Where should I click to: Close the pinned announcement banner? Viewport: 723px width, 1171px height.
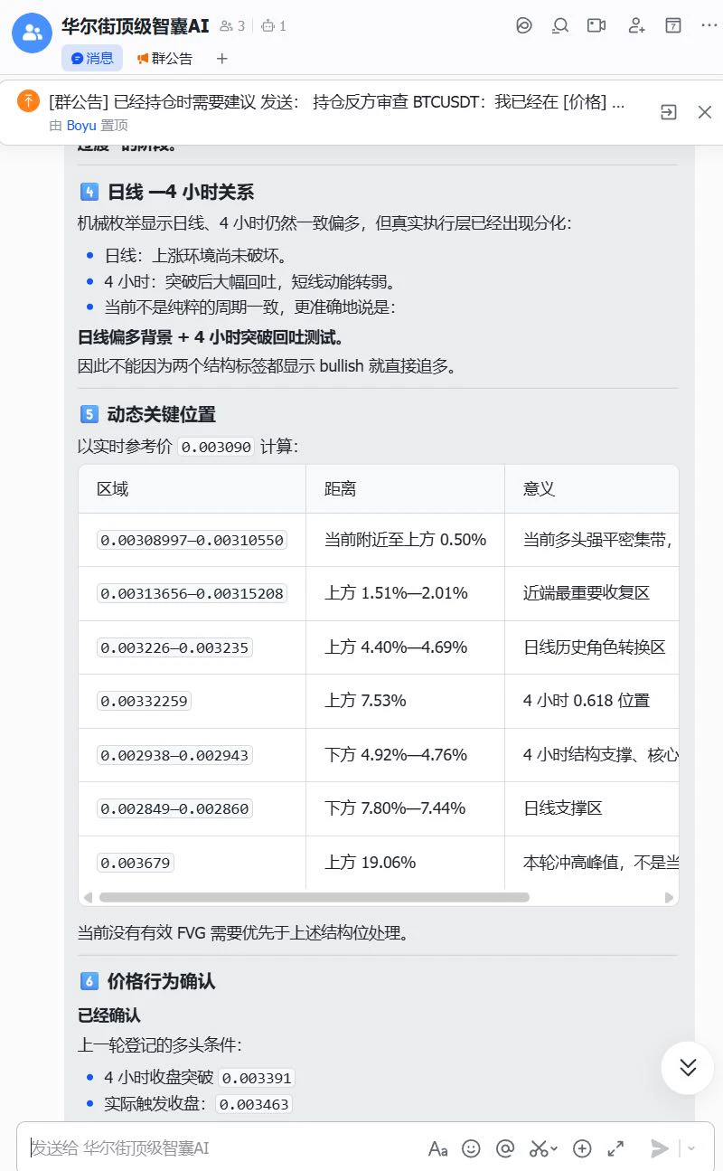[x=705, y=112]
